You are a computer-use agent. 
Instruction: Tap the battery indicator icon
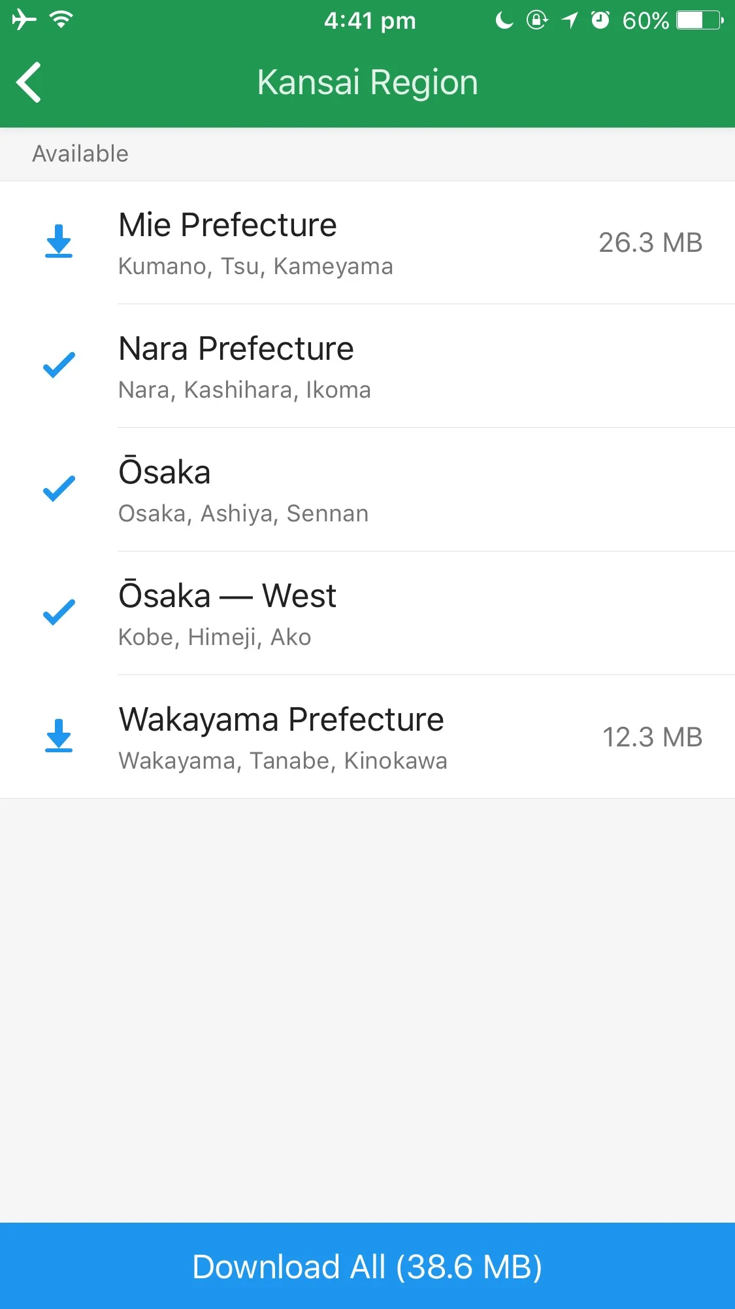pyautogui.click(x=700, y=20)
